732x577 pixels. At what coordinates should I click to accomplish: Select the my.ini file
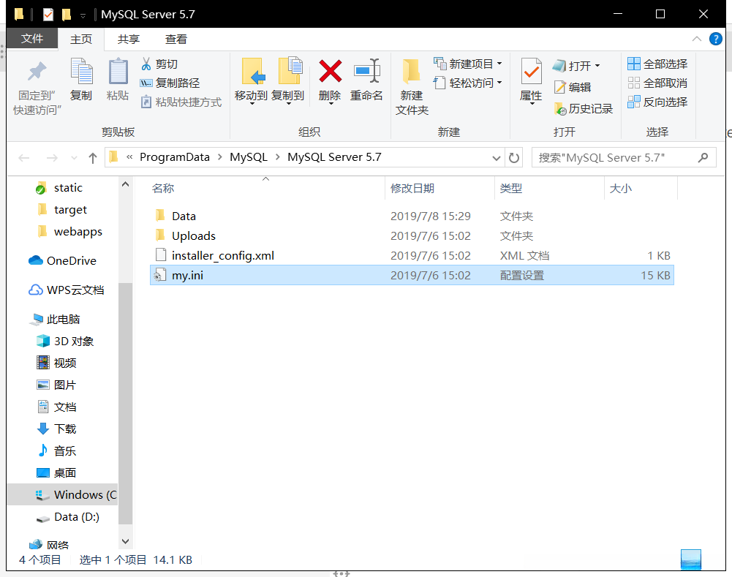(412, 275)
